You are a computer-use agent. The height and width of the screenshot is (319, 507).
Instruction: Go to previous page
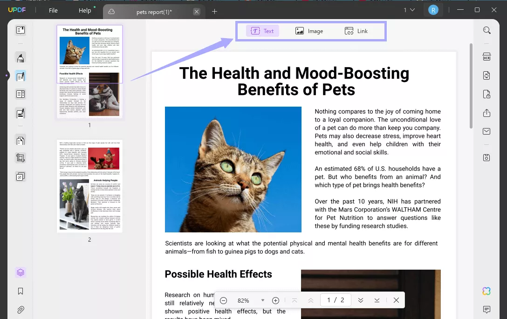(x=311, y=300)
